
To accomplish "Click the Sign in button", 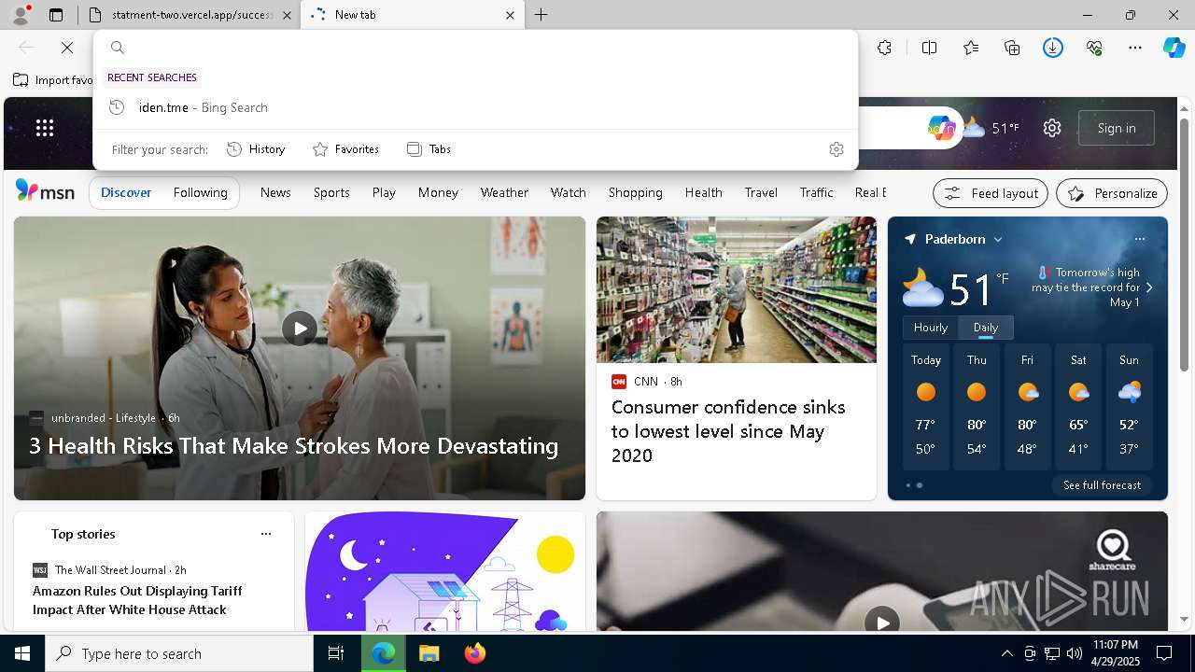I will (1117, 128).
